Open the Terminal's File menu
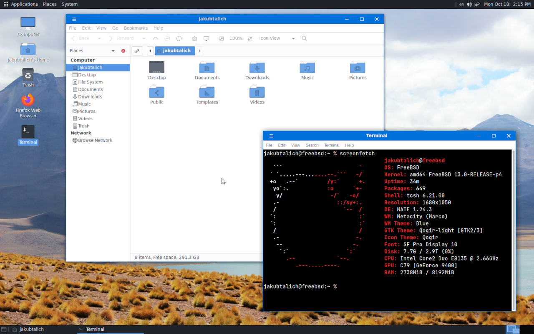The width and height of the screenshot is (534, 334). 269,145
